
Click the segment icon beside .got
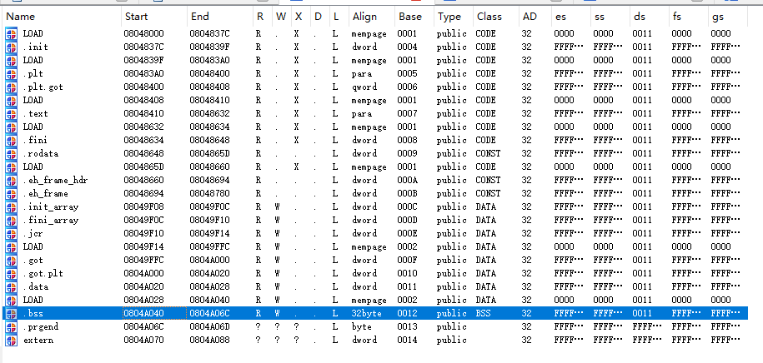click(x=11, y=260)
